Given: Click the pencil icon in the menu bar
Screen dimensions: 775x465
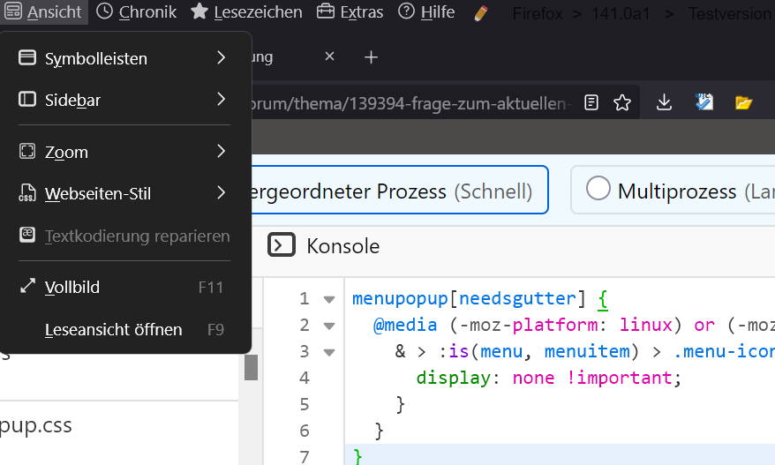Looking at the screenshot, I should [481, 12].
